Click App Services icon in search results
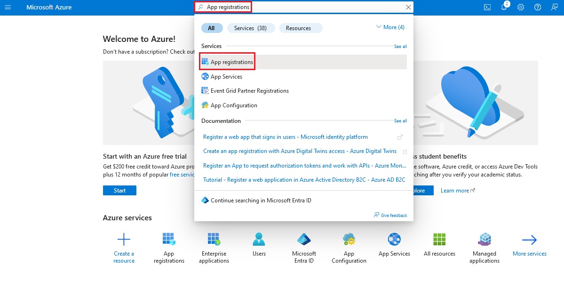The height and width of the screenshot is (281, 564). [205, 76]
